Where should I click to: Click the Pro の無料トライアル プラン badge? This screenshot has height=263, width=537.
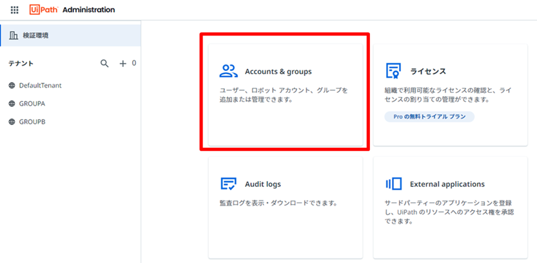coord(429,117)
